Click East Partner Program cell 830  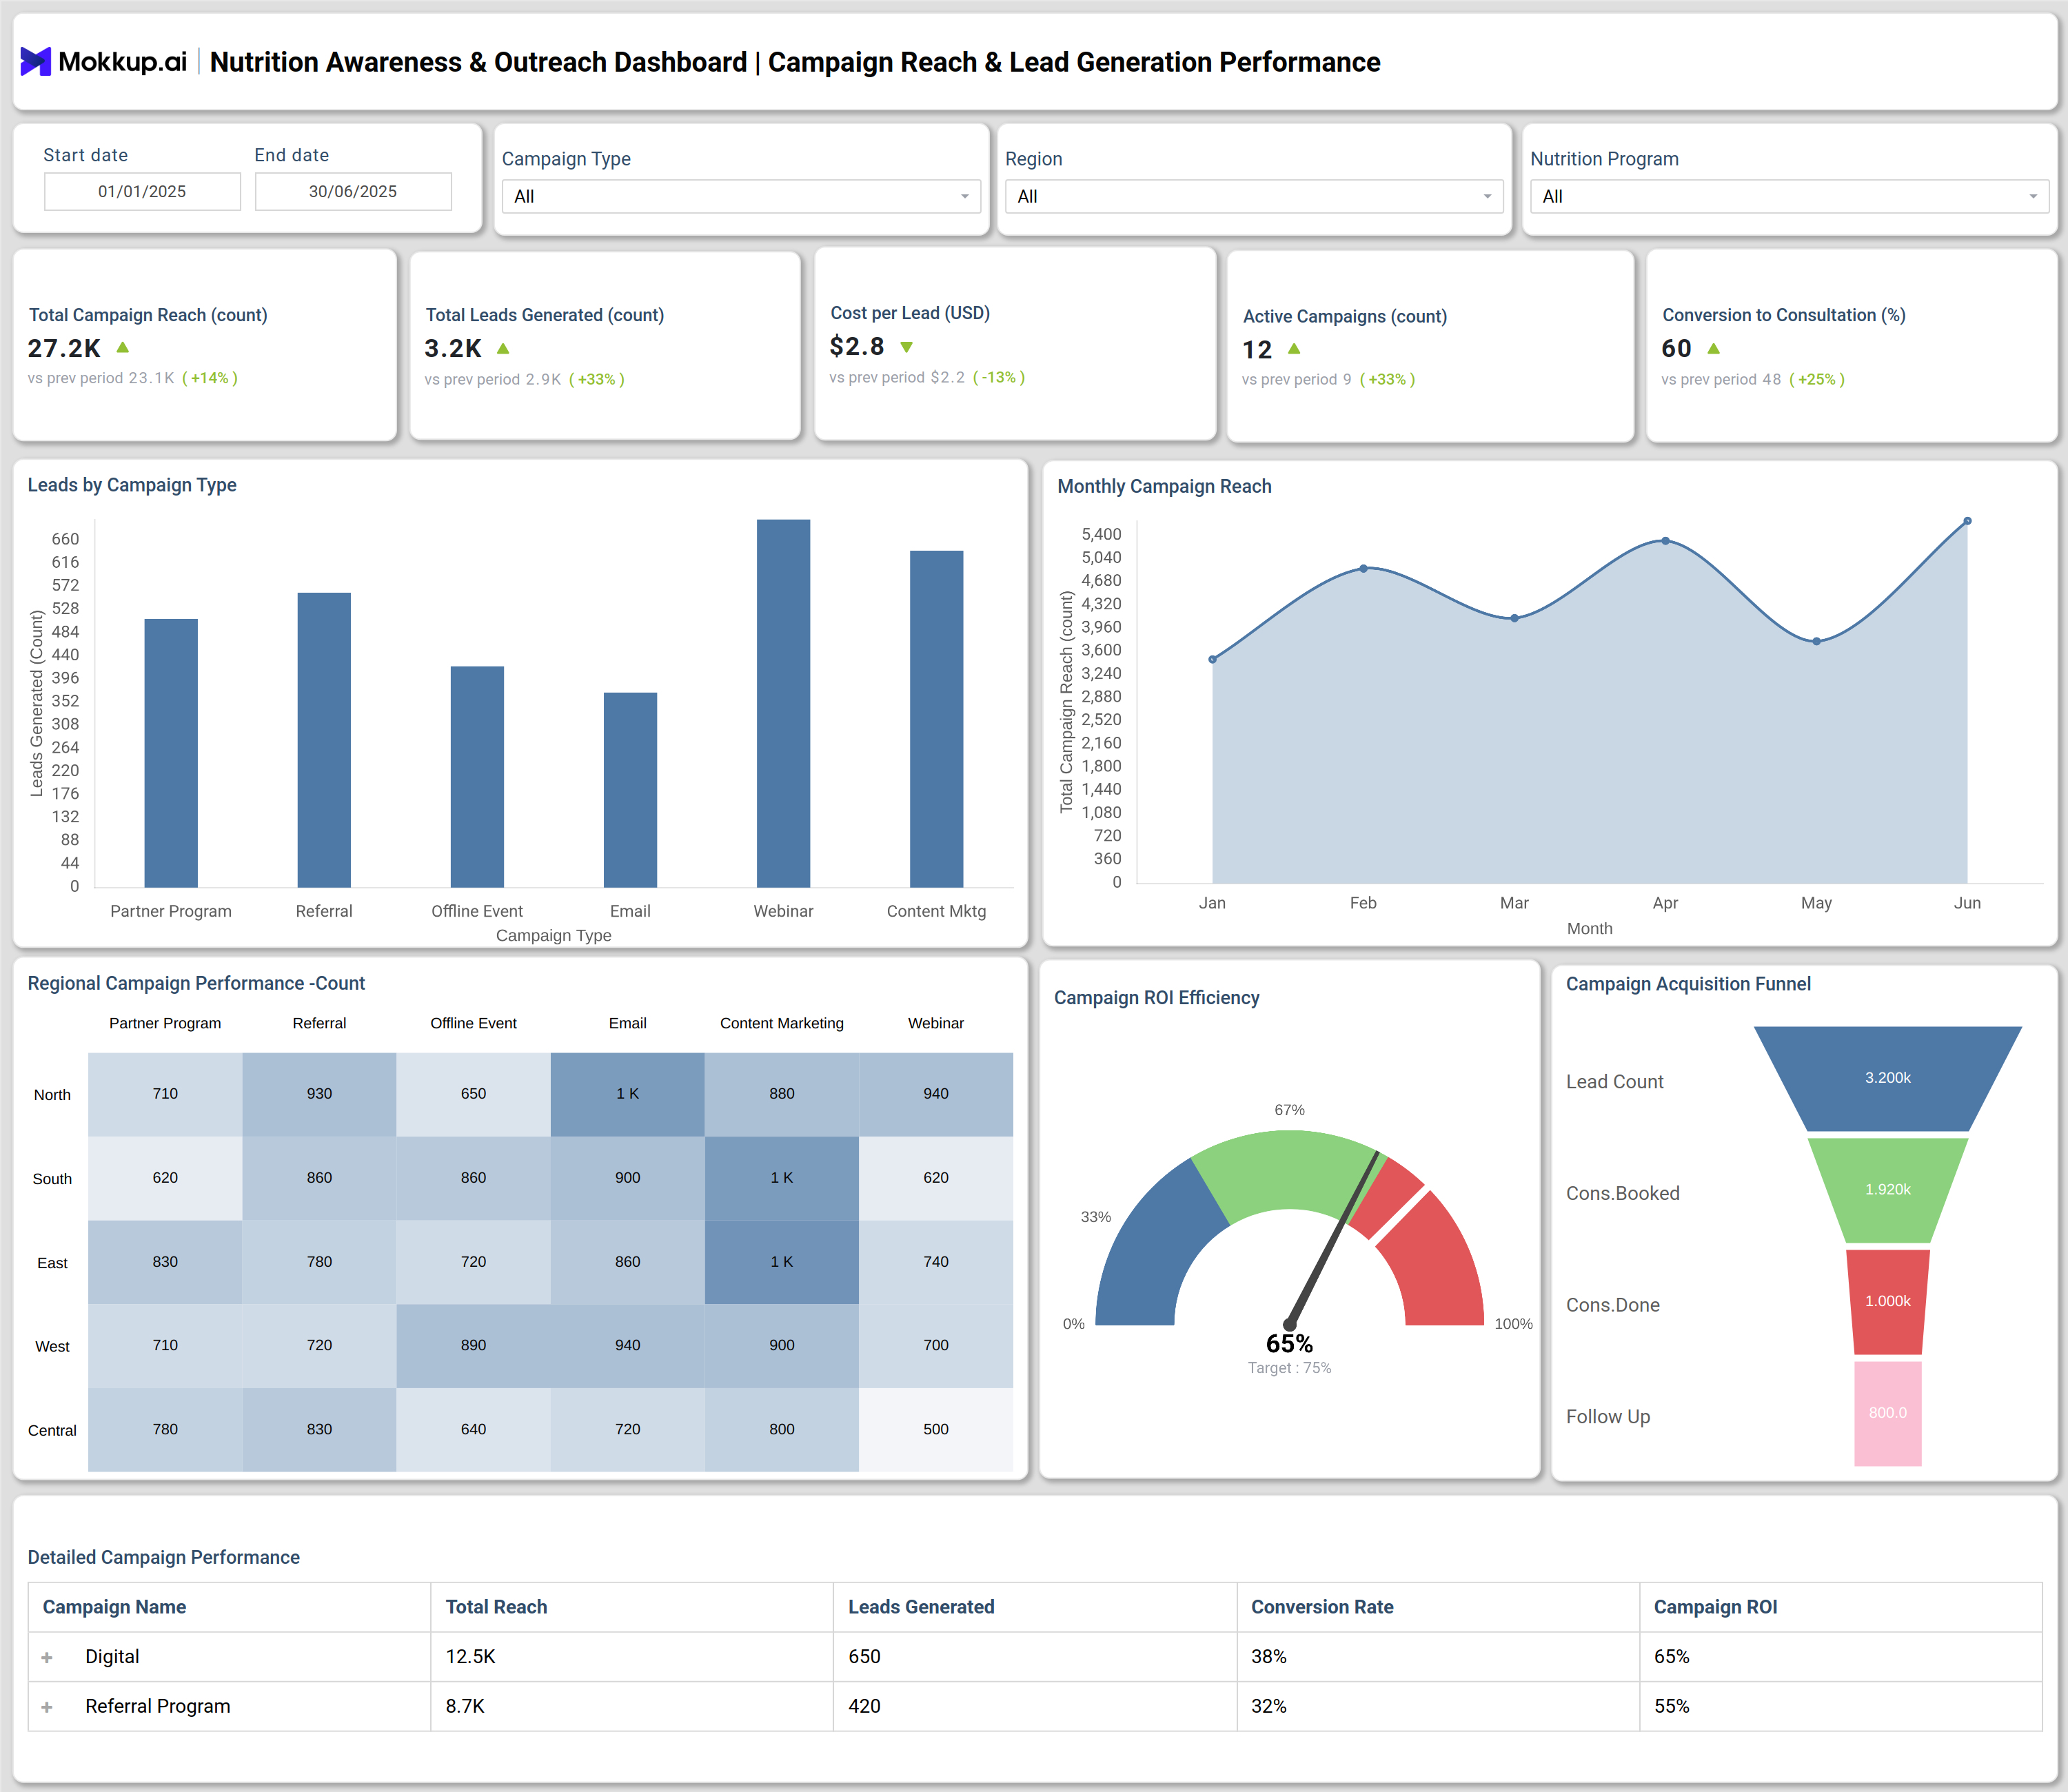(165, 1262)
